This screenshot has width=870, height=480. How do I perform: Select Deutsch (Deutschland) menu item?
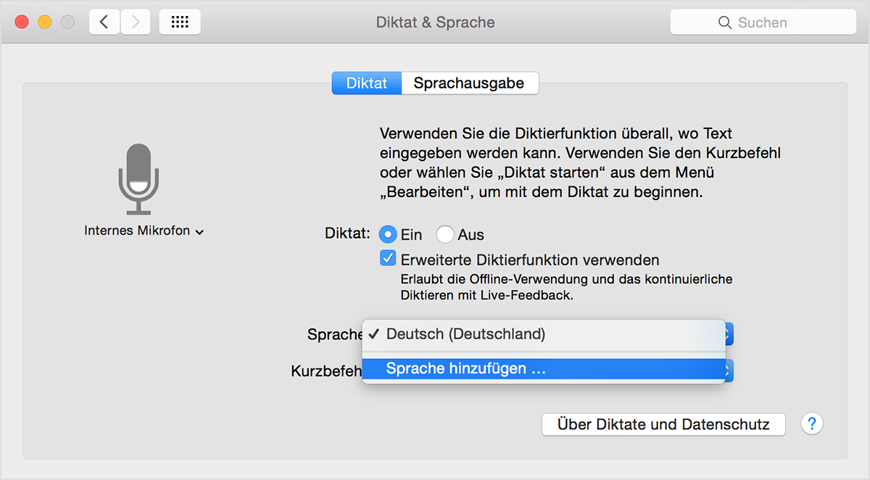pos(465,334)
